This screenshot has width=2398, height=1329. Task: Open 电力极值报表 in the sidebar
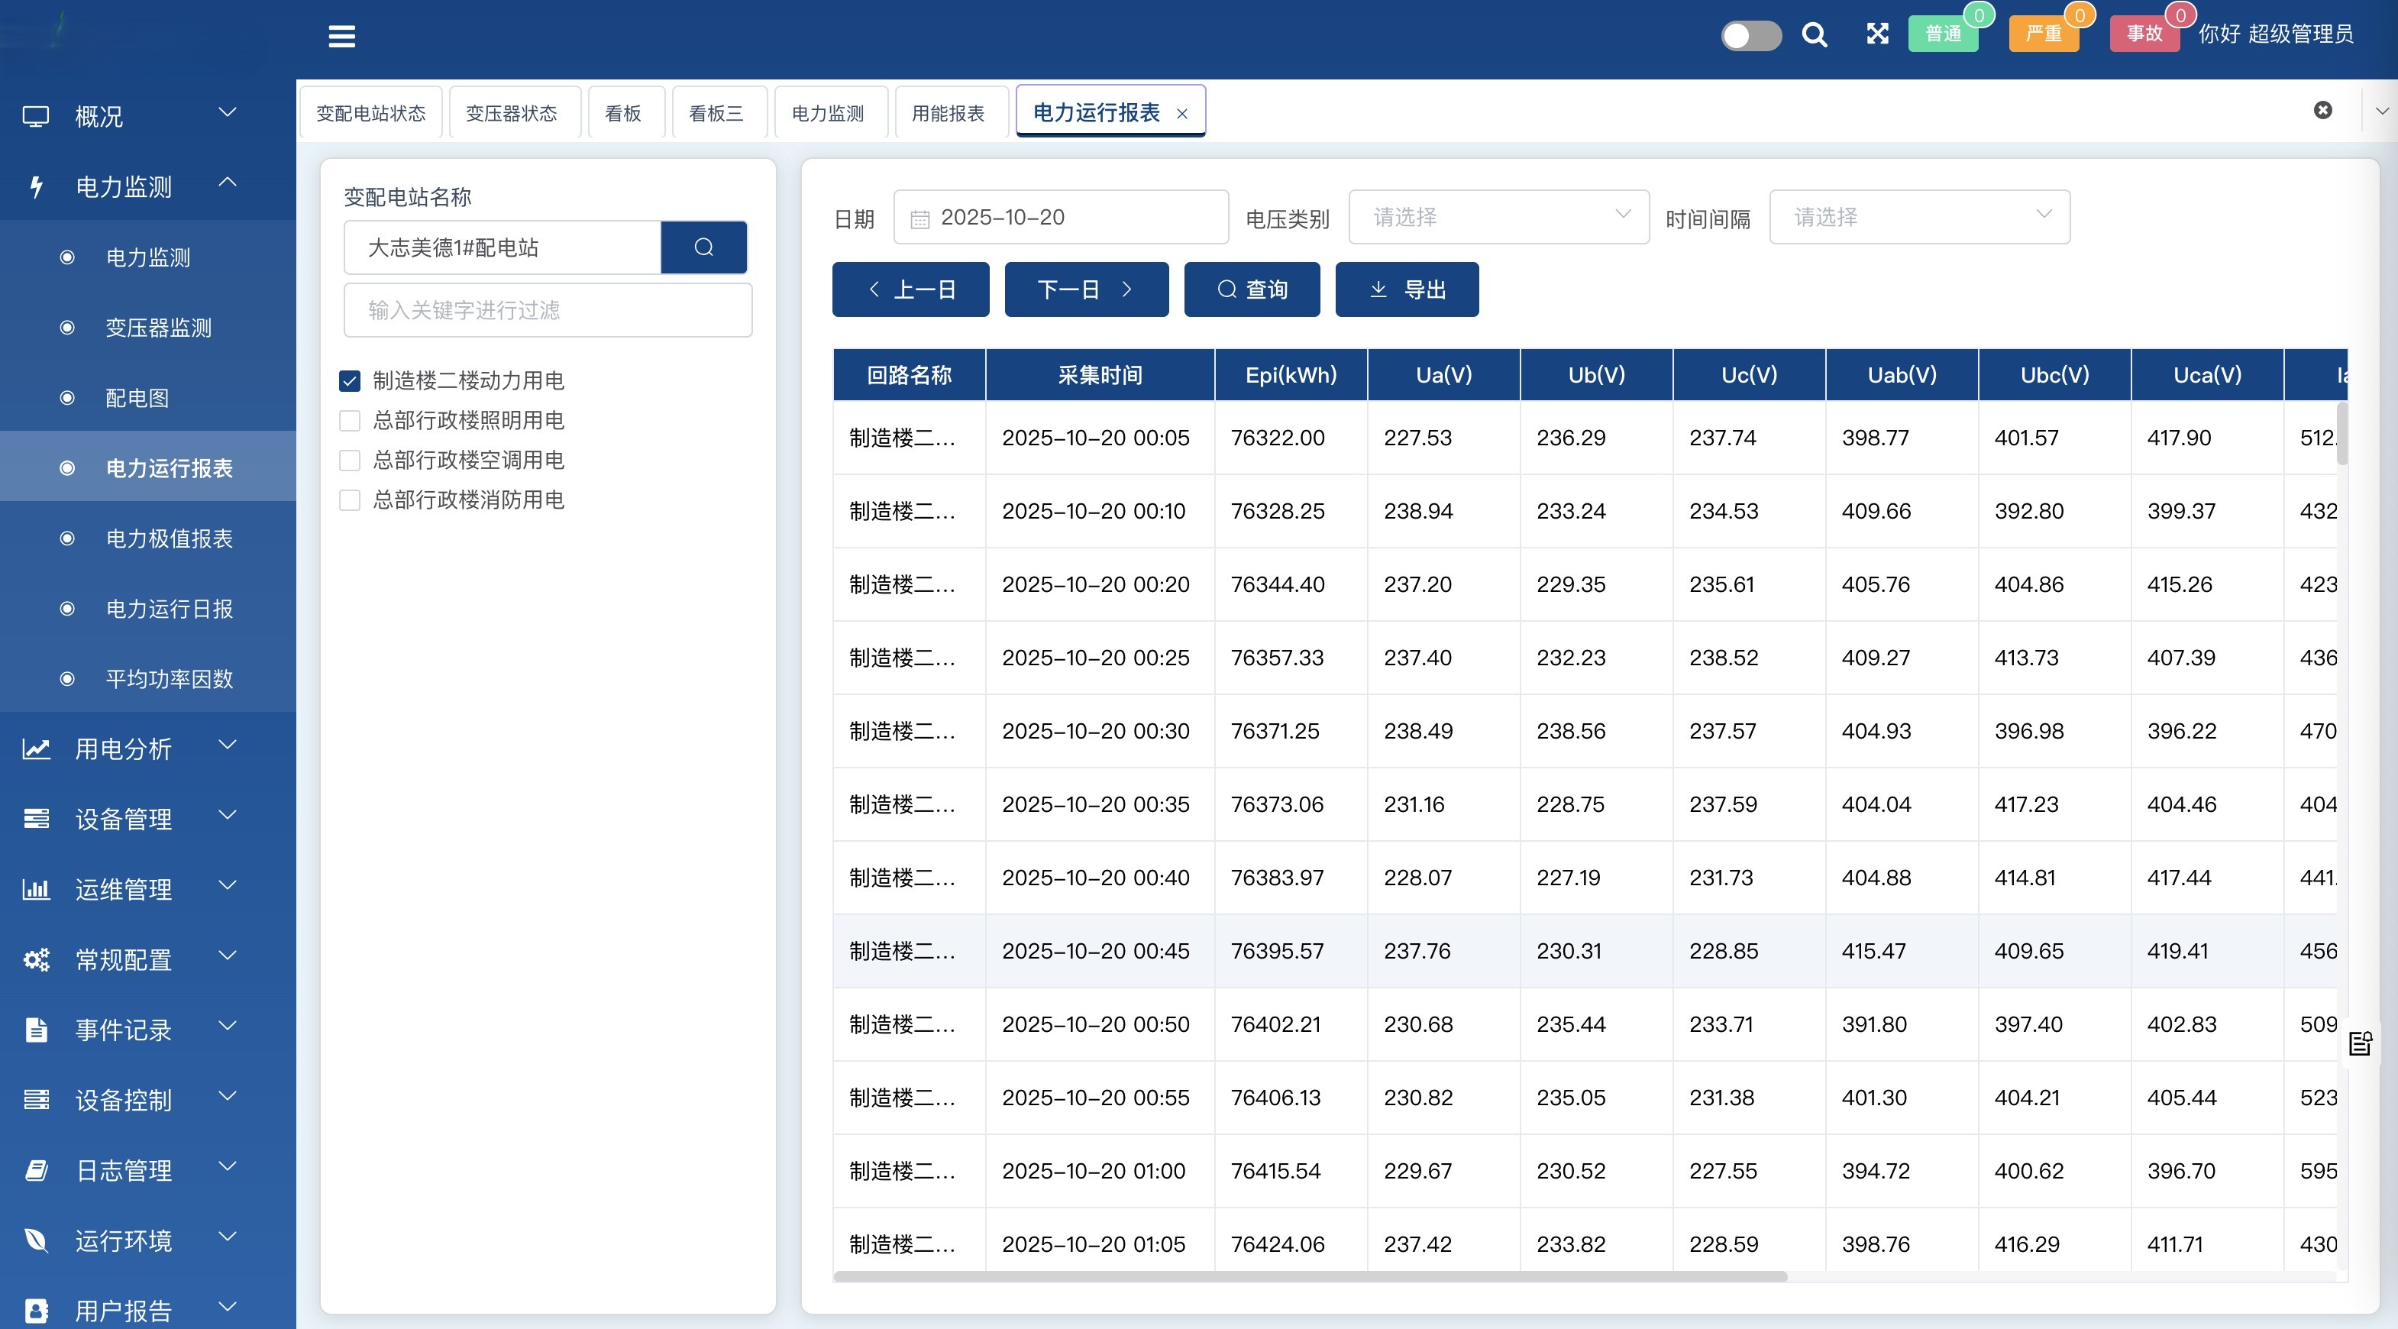point(169,538)
